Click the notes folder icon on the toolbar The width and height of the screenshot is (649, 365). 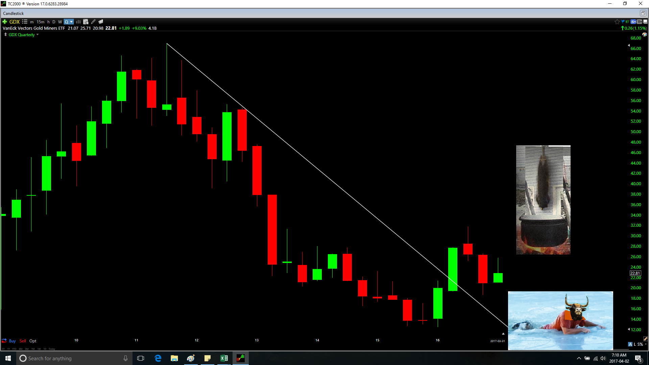click(x=100, y=22)
